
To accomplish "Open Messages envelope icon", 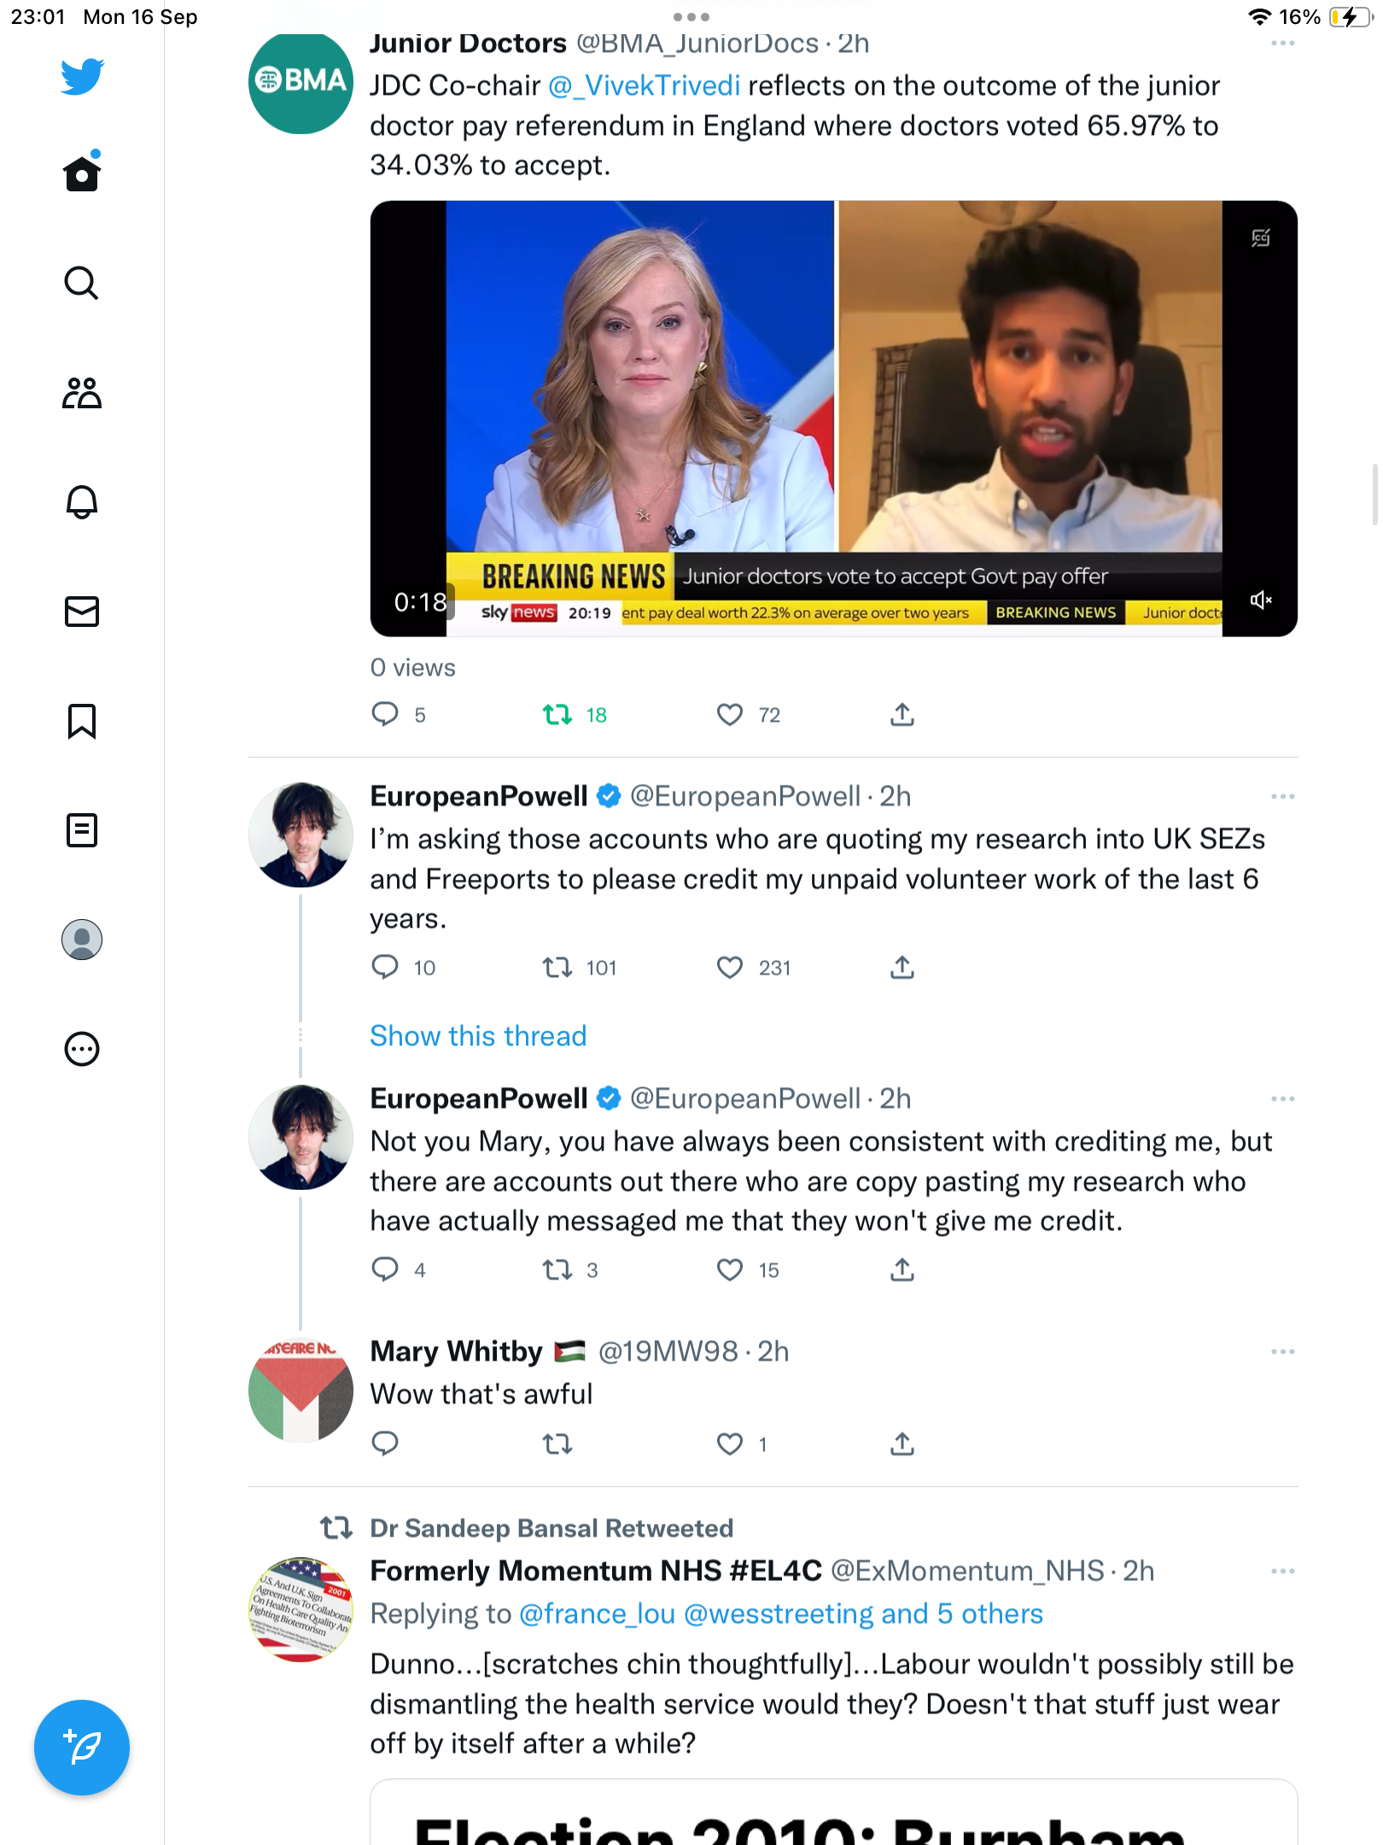I will pyautogui.click(x=82, y=612).
